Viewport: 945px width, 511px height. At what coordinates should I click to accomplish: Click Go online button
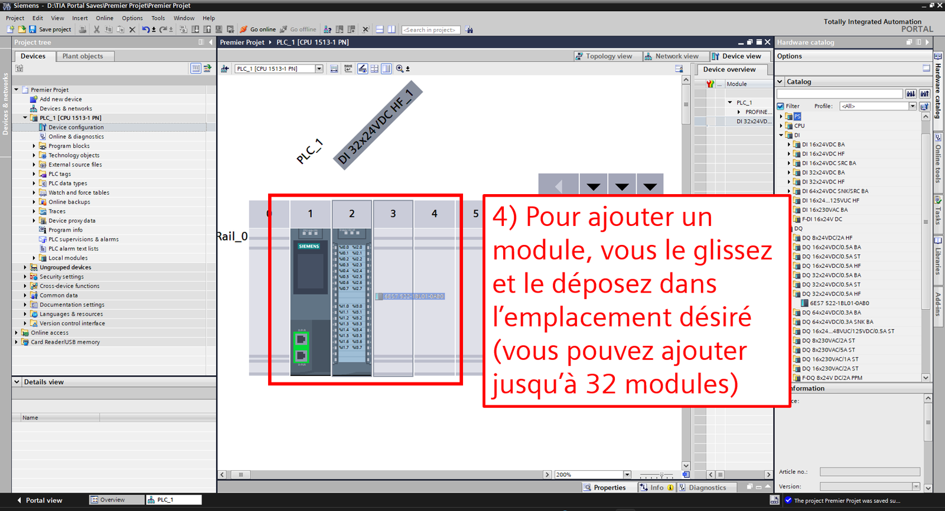click(x=258, y=29)
